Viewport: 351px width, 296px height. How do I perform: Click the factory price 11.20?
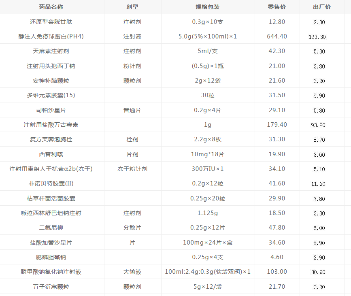pos(318,184)
